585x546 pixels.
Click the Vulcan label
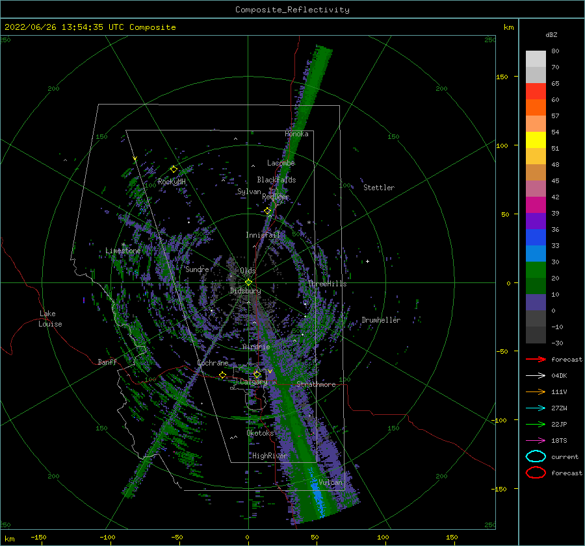330,482
